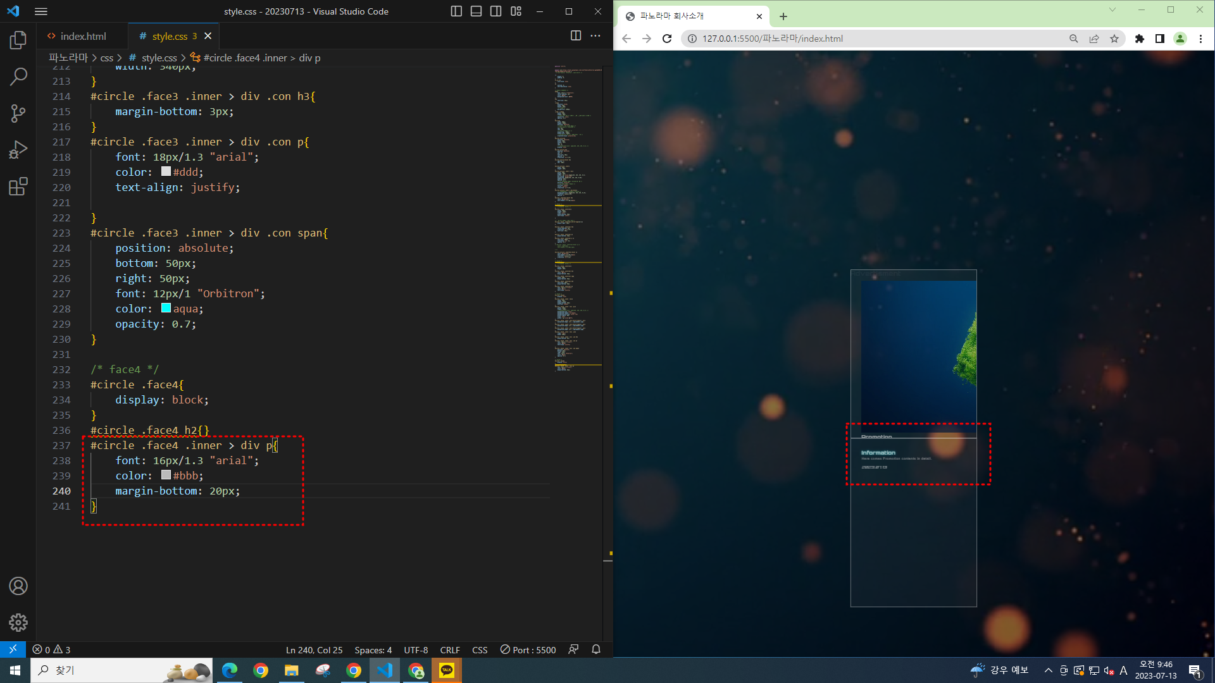The height and width of the screenshot is (683, 1215).
Task: Open the hamburger application menu
Action: point(41,11)
